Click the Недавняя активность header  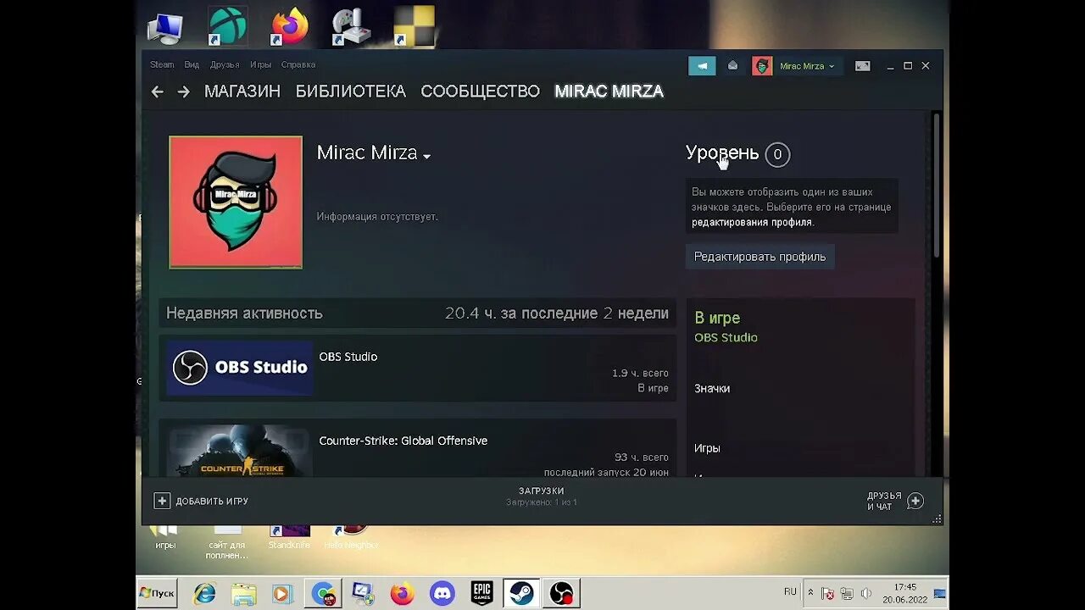click(244, 313)
